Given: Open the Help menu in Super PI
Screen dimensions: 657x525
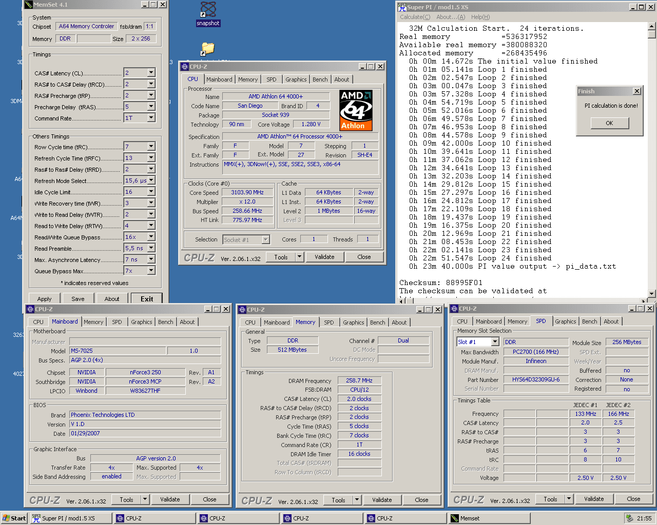Looking at the screenshot, I should 480,17.
